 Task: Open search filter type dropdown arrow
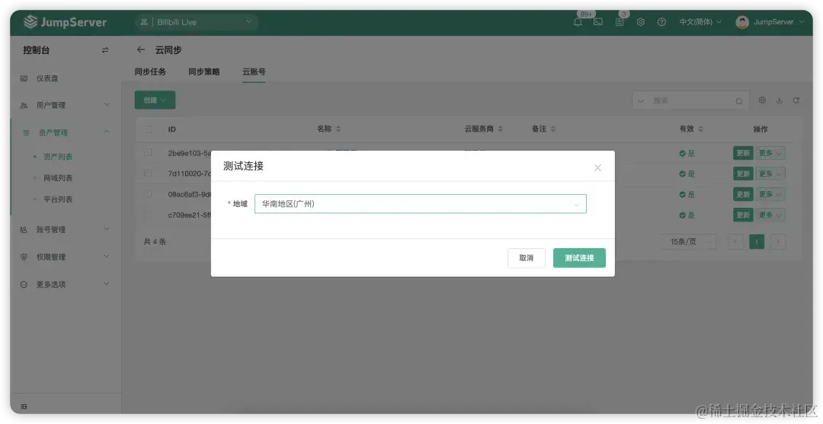pyautogui.click(x=641, y=100)
